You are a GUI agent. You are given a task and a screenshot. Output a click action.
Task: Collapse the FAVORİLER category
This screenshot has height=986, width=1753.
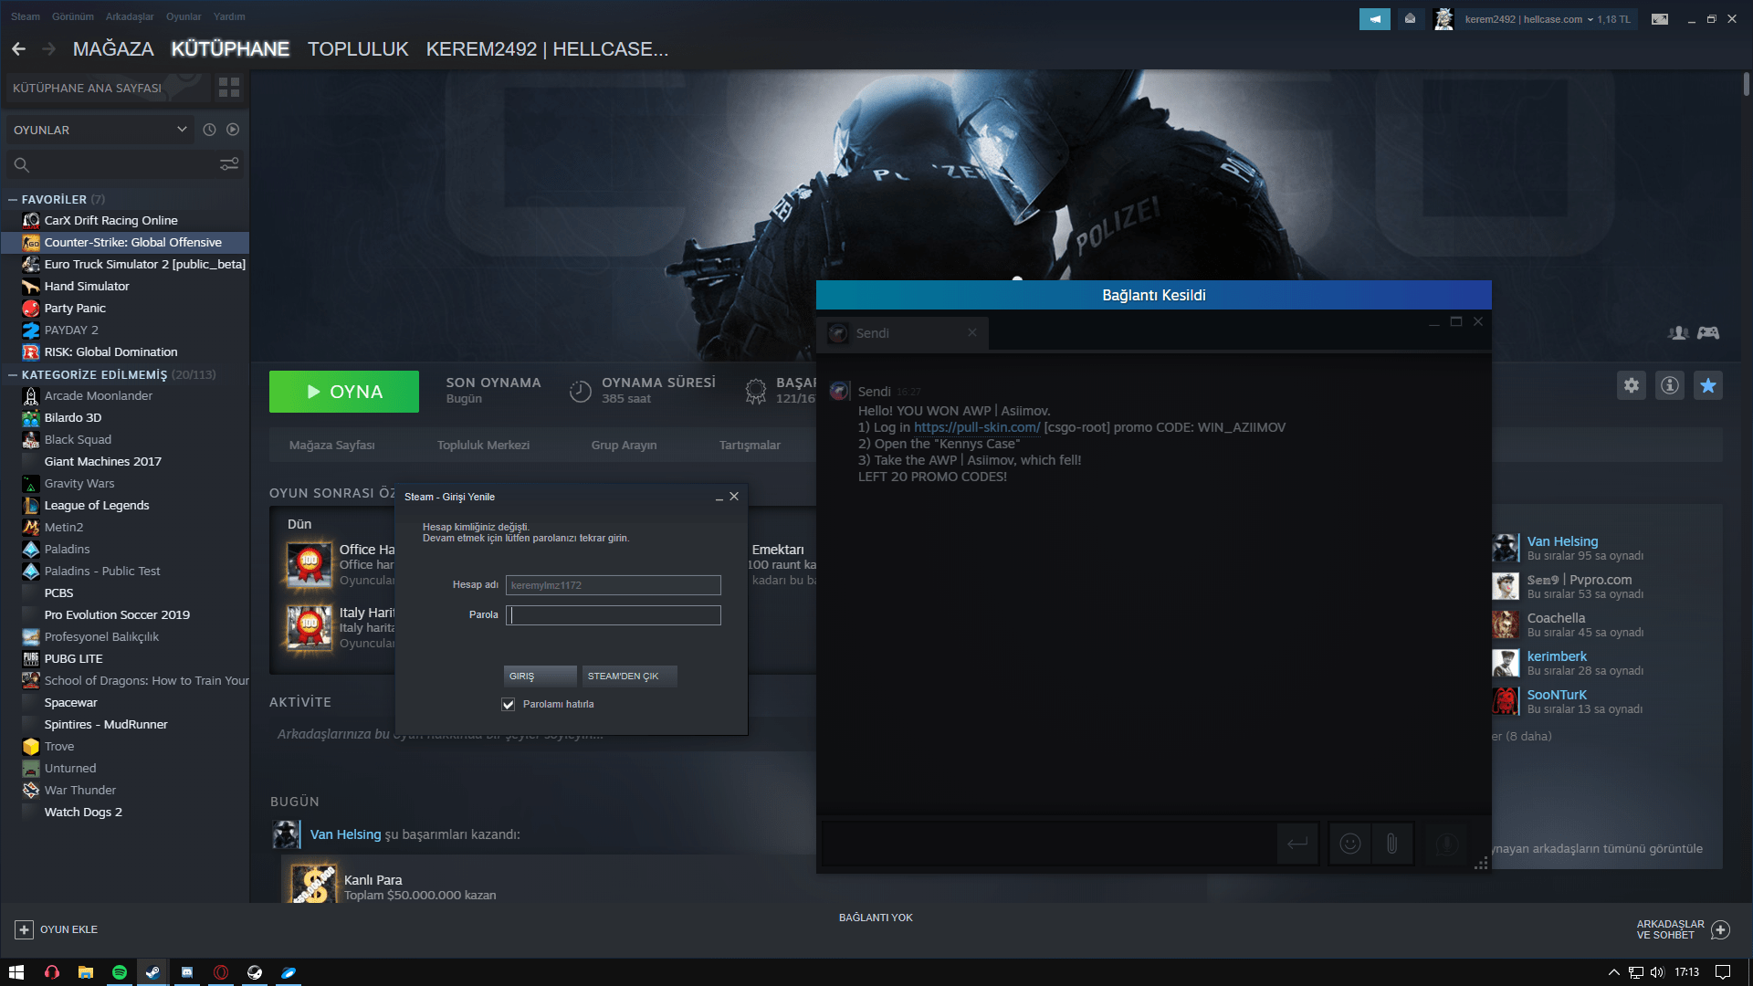[13, 199]
